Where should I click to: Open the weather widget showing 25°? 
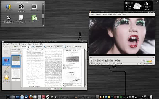point(138,5)
